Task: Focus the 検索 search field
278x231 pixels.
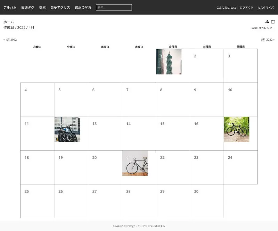Action: pyautogui.click(x=114, y=7)
